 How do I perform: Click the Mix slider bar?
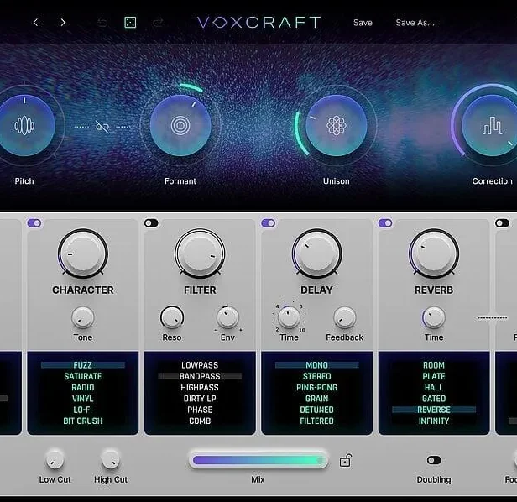pyautogui.click(x=258, y=460)
